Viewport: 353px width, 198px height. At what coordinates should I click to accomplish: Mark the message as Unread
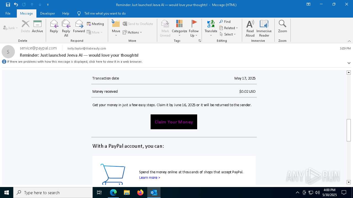(165, 28)
